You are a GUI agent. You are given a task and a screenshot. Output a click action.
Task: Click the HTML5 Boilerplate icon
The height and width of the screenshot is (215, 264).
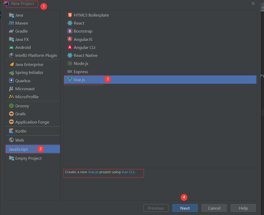[x=70, y=15]
